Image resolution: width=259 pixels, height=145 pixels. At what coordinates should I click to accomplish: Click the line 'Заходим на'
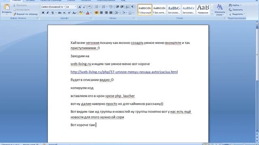point(80,56)
